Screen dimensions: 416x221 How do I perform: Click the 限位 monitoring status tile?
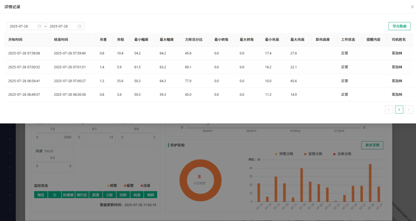(x=41, y=195)
